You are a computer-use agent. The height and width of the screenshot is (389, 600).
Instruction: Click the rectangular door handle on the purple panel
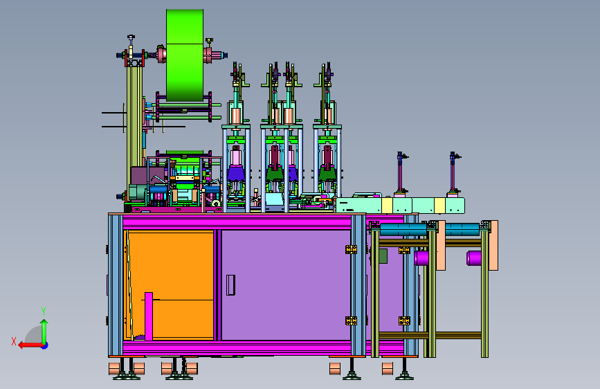(230, 285)
